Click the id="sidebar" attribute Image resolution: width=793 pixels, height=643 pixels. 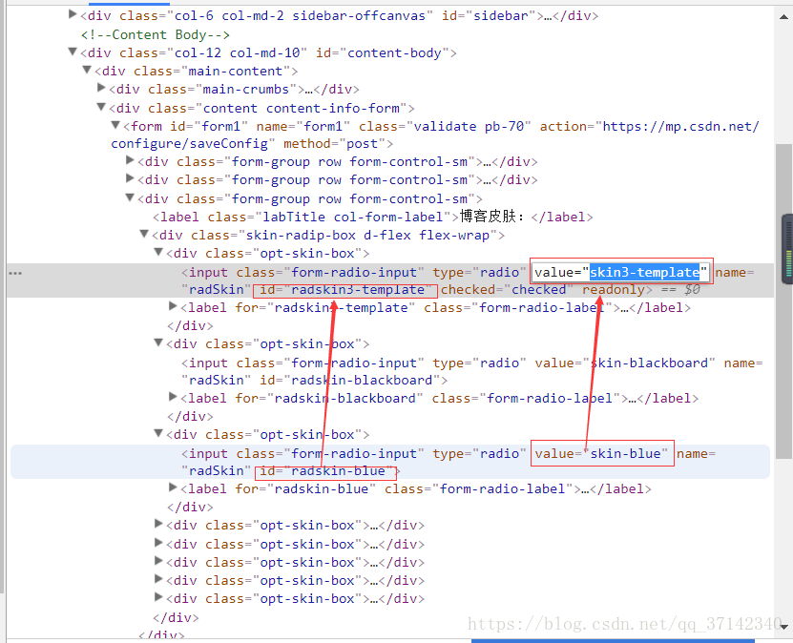489,16
